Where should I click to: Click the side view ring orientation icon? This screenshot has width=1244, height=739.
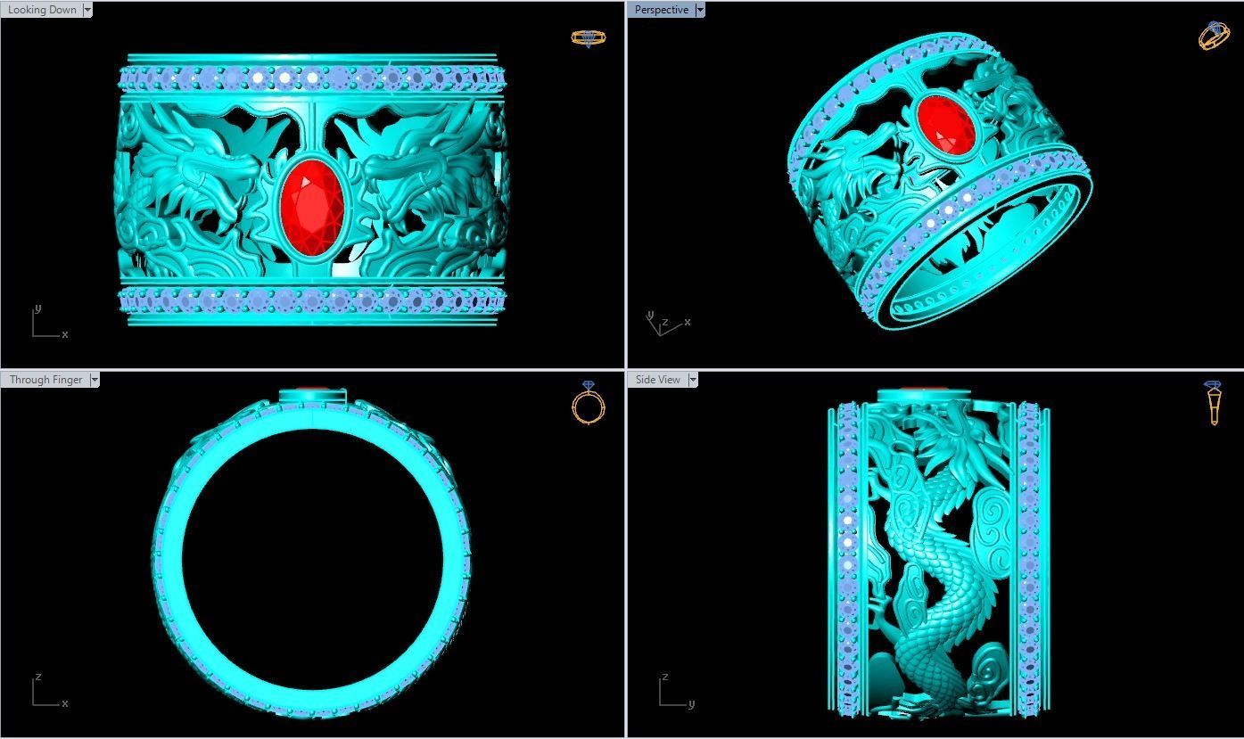point(1214,403)
